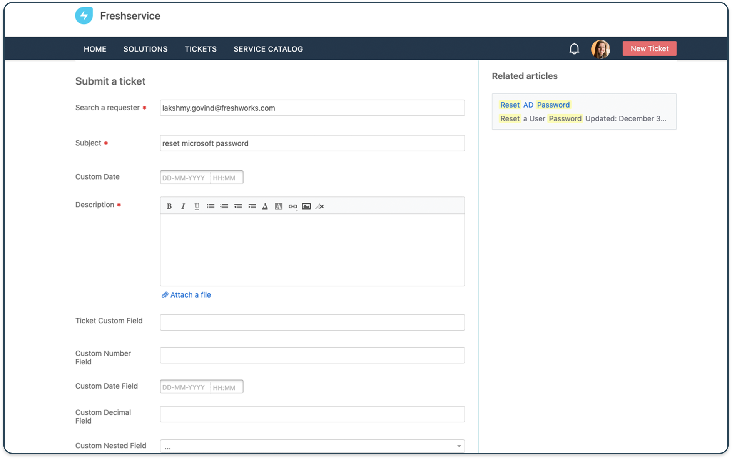Open the notifications bell
732x459 pixels.
pyautogui.click(x=574, y=48)
